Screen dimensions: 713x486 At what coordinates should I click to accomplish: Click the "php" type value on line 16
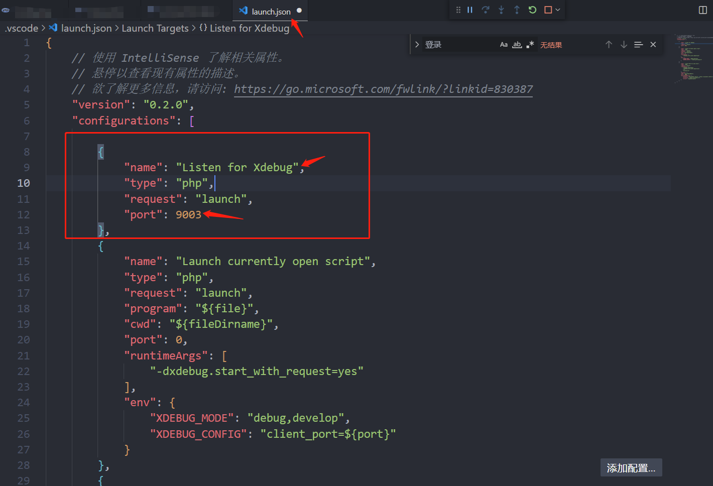[192, 277]
